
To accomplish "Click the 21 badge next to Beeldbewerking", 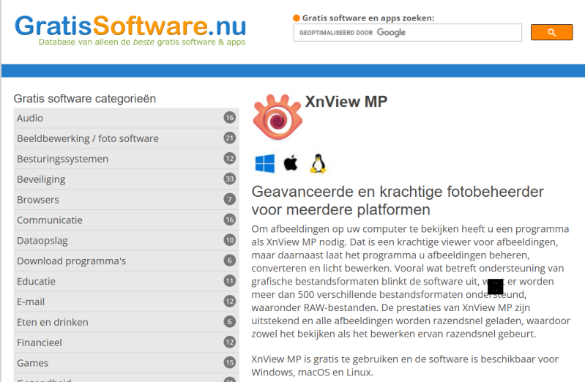I will click(x=230, y=138).
